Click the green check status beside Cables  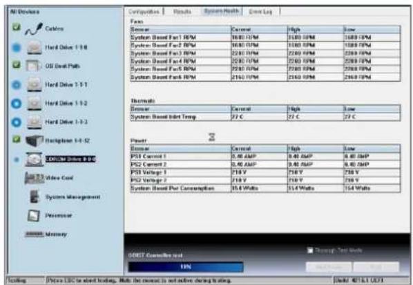(x=17, y=27)
